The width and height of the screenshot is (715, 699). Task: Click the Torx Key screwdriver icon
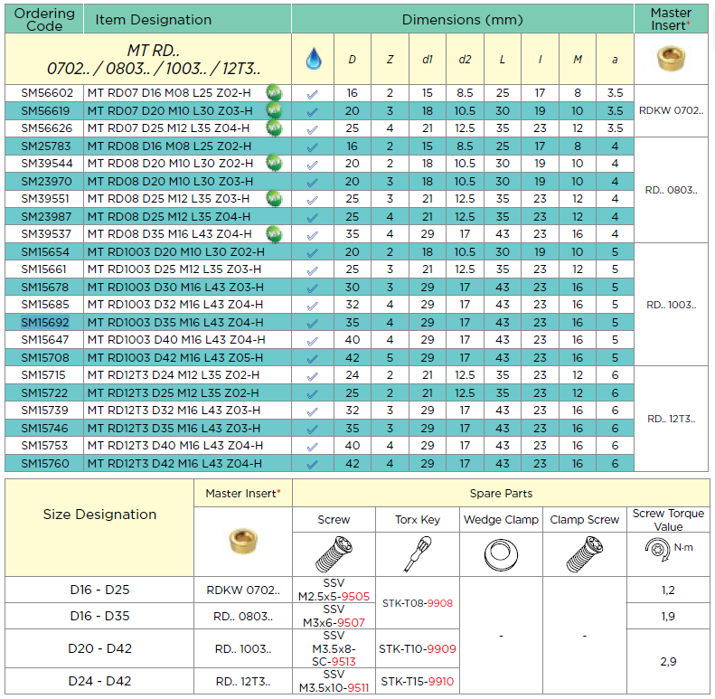[417, 553]
